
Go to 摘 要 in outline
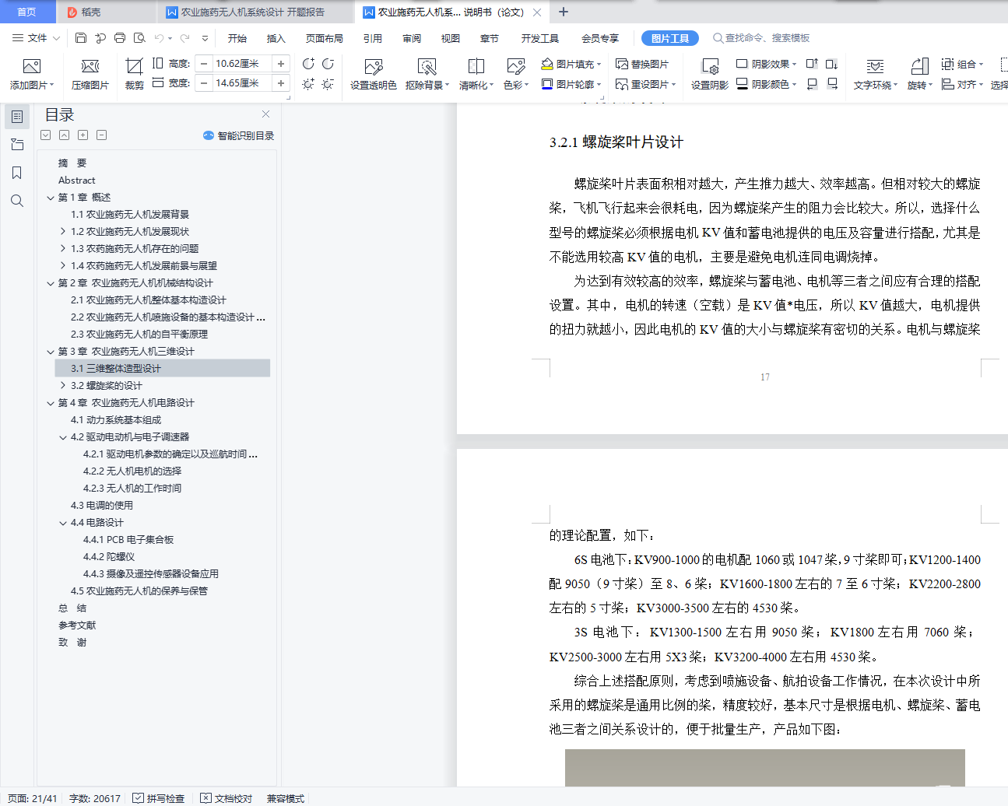tap(72, 163)
